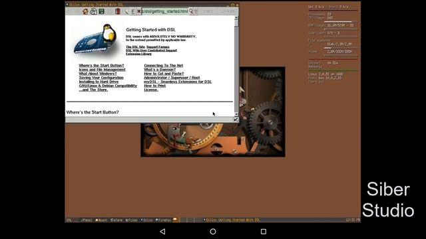
Task: Open Mount tool from the taskbar
Action: [101, 220]
